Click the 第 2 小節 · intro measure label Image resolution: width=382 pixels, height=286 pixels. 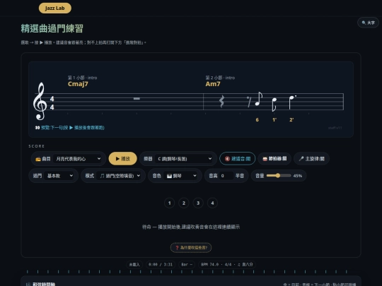coord(220,78)
